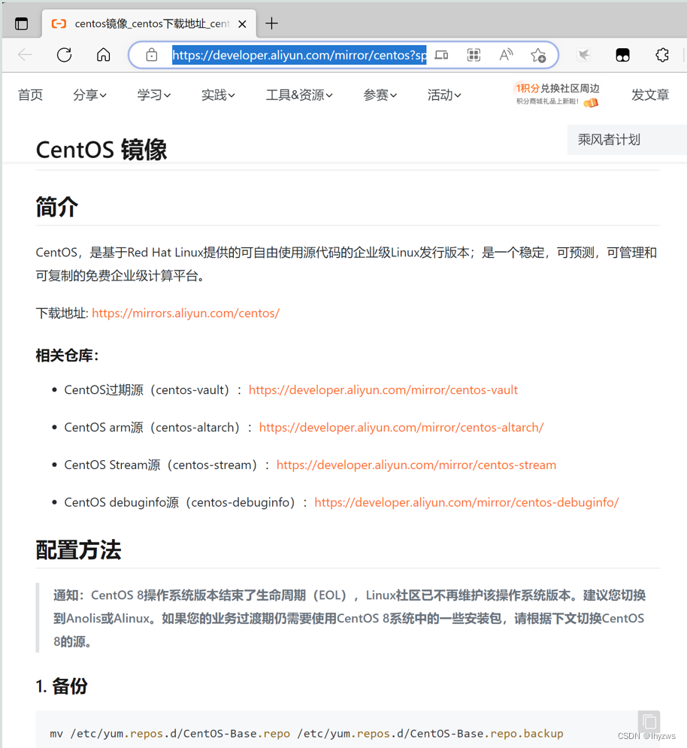This screenshot has height=748, width=687.
Task: Close the centos镜像 browser tab
Action: click(242, 24)
